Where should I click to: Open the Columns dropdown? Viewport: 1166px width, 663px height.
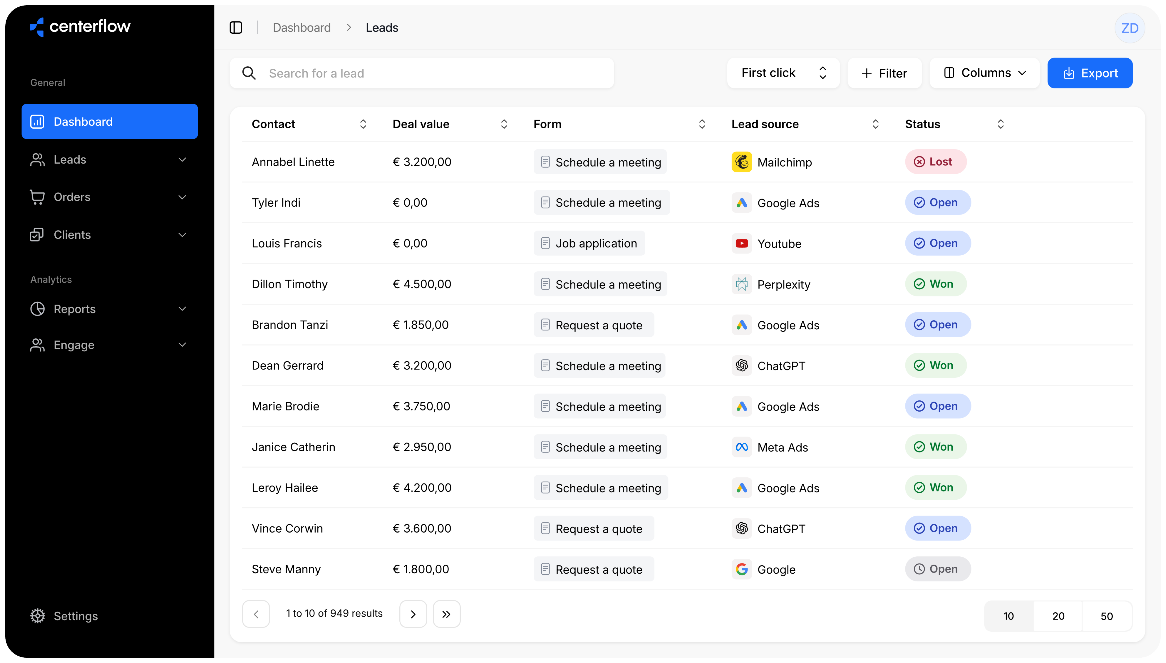(984, 73)
